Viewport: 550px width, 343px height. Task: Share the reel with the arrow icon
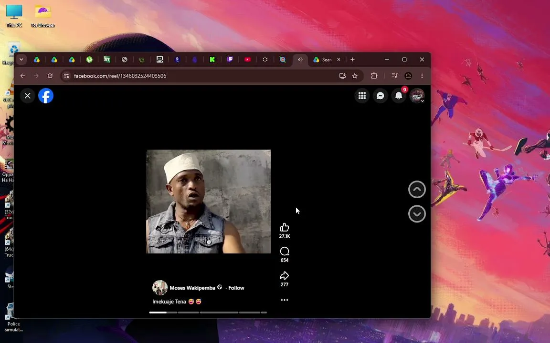(285, 275)
